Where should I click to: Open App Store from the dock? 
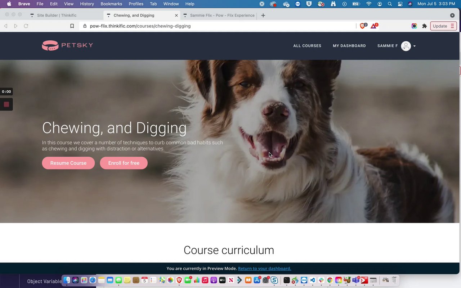(257, 280)
